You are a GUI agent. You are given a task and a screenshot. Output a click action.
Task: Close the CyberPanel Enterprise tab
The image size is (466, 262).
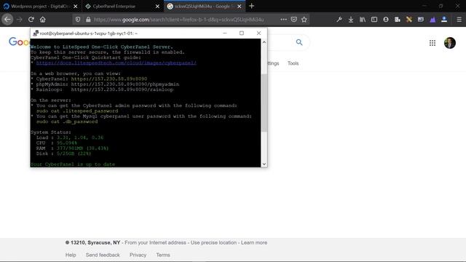[157, 7]
